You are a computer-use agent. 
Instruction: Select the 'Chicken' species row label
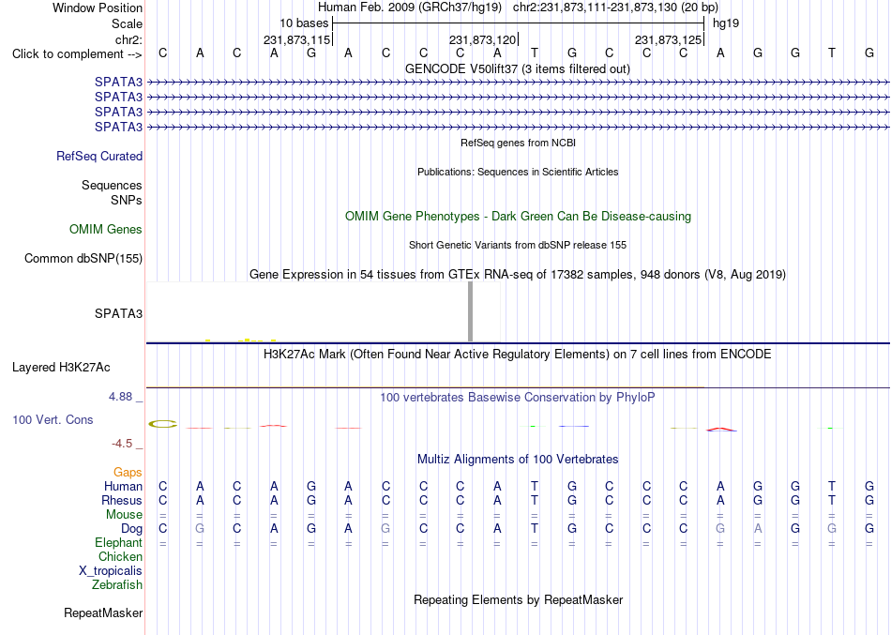pyautogui.click(x=120, y=556)
